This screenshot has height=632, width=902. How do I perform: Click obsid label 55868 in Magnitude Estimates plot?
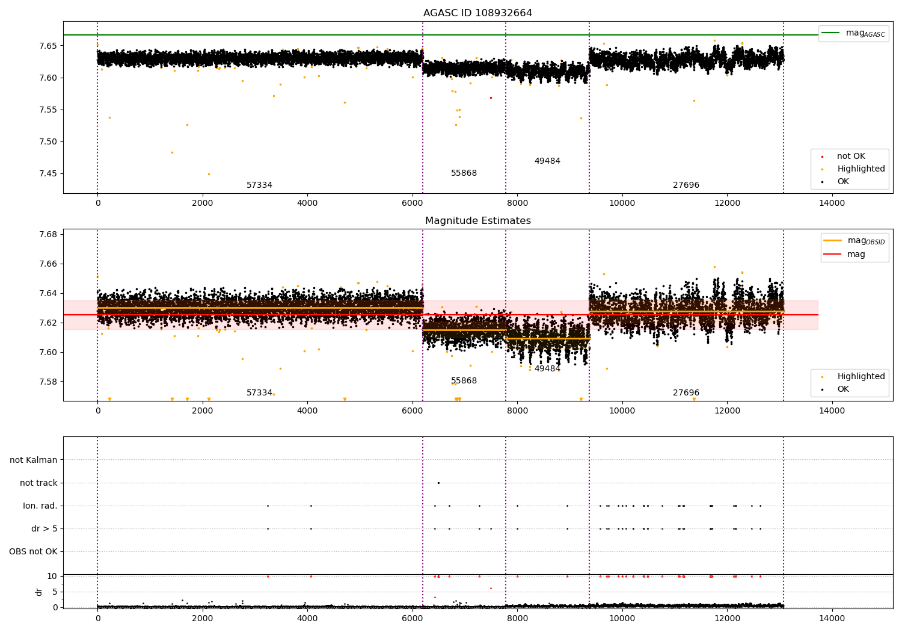(x=464, y=381)
